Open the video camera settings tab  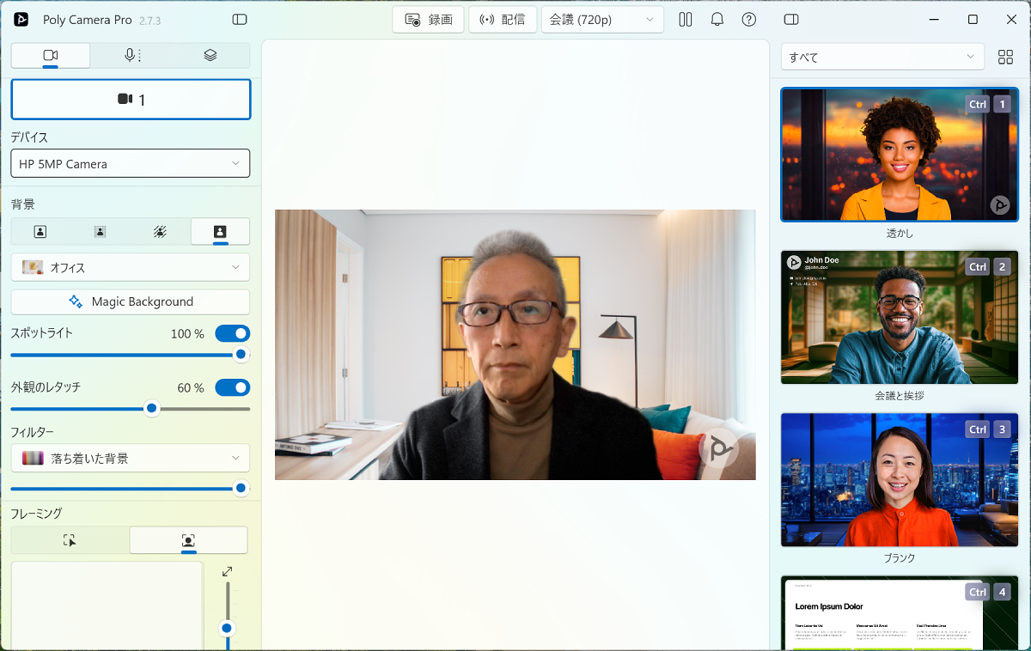click(x=51, y=56)
